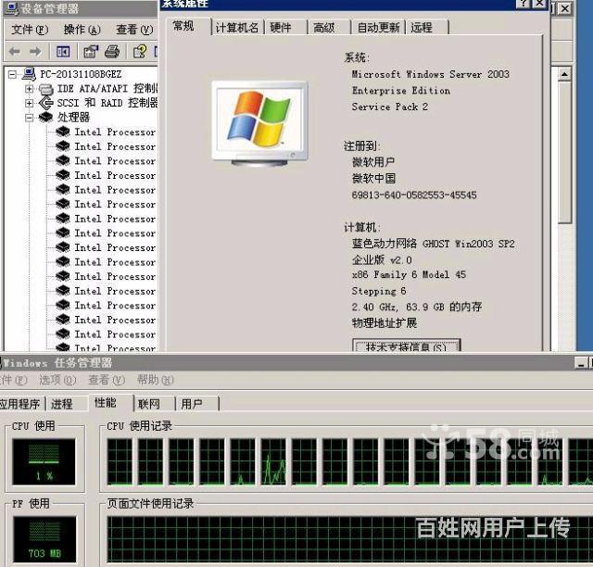Image resolution: width=593 pixels, height=567 pixels.
Task: Select the IDE ATA/ATAPI 控制器 tree label
Action: pos(107,89)
